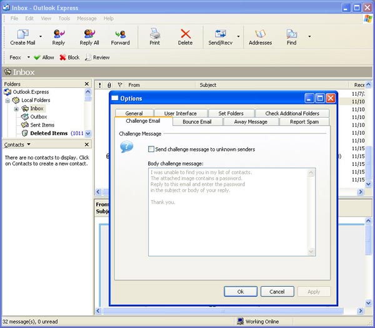This screenshot has width=375, height=328.
Task: Open the Send/Recv dropdown arrow
Action: pos(239,36)
